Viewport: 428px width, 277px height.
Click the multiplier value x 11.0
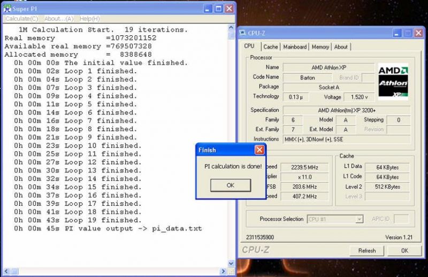pyautogui.click(x=304, y=177)
